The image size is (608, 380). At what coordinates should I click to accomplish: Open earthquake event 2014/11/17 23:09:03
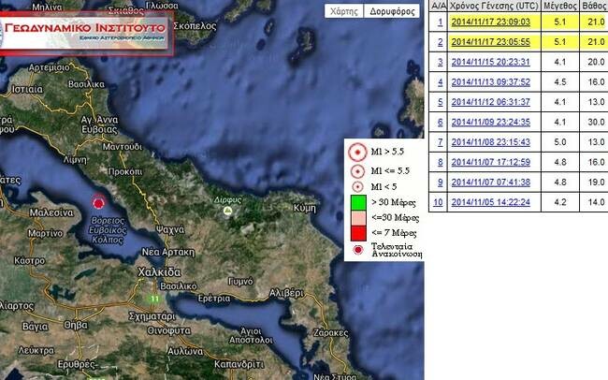490,22
